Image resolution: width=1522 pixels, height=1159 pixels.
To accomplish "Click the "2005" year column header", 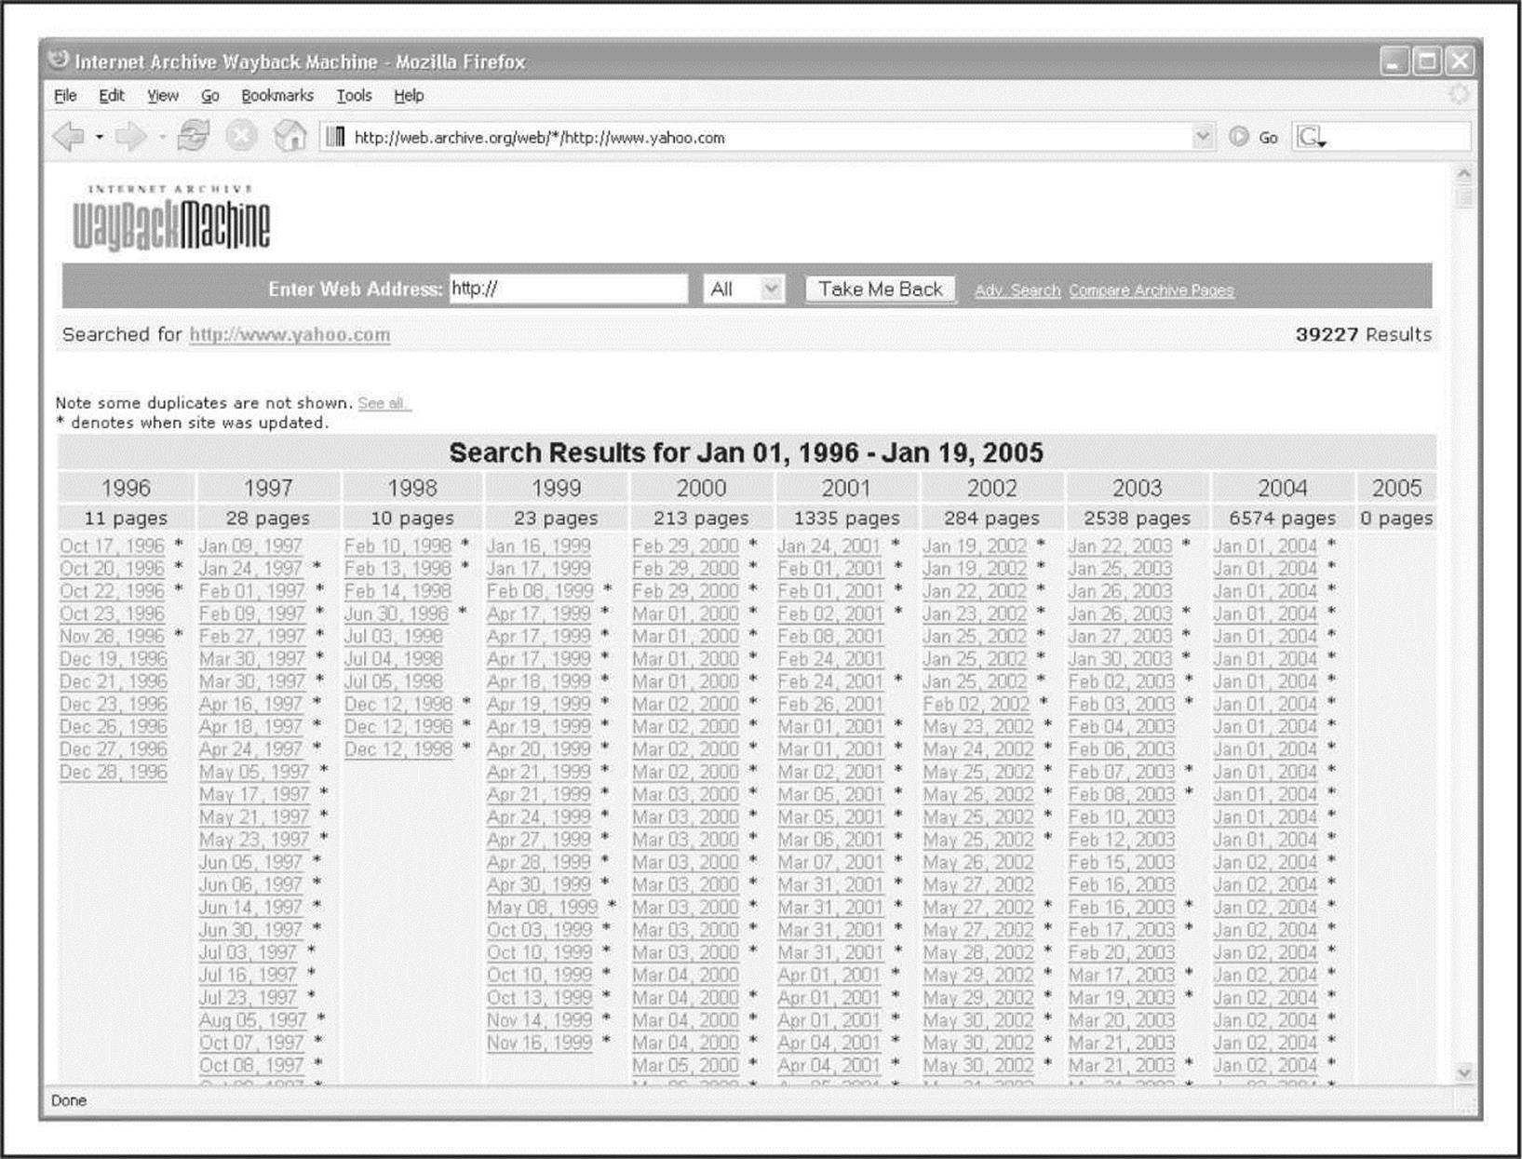I will pyautogui.click(x=1396, y=488).
